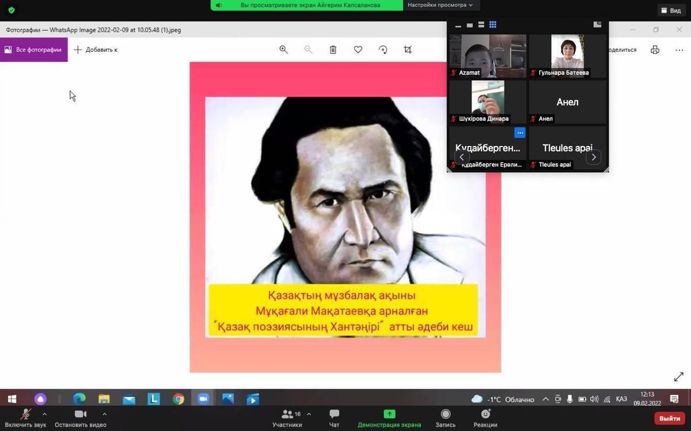This screenshot has height=431, width=691.
Task: Stop video with Остановить видео
Action: coord(80,418)
